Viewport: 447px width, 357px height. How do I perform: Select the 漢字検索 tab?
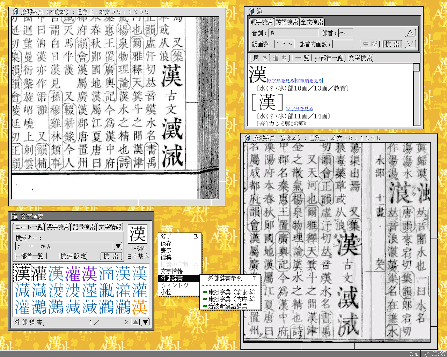coord(58,227)
